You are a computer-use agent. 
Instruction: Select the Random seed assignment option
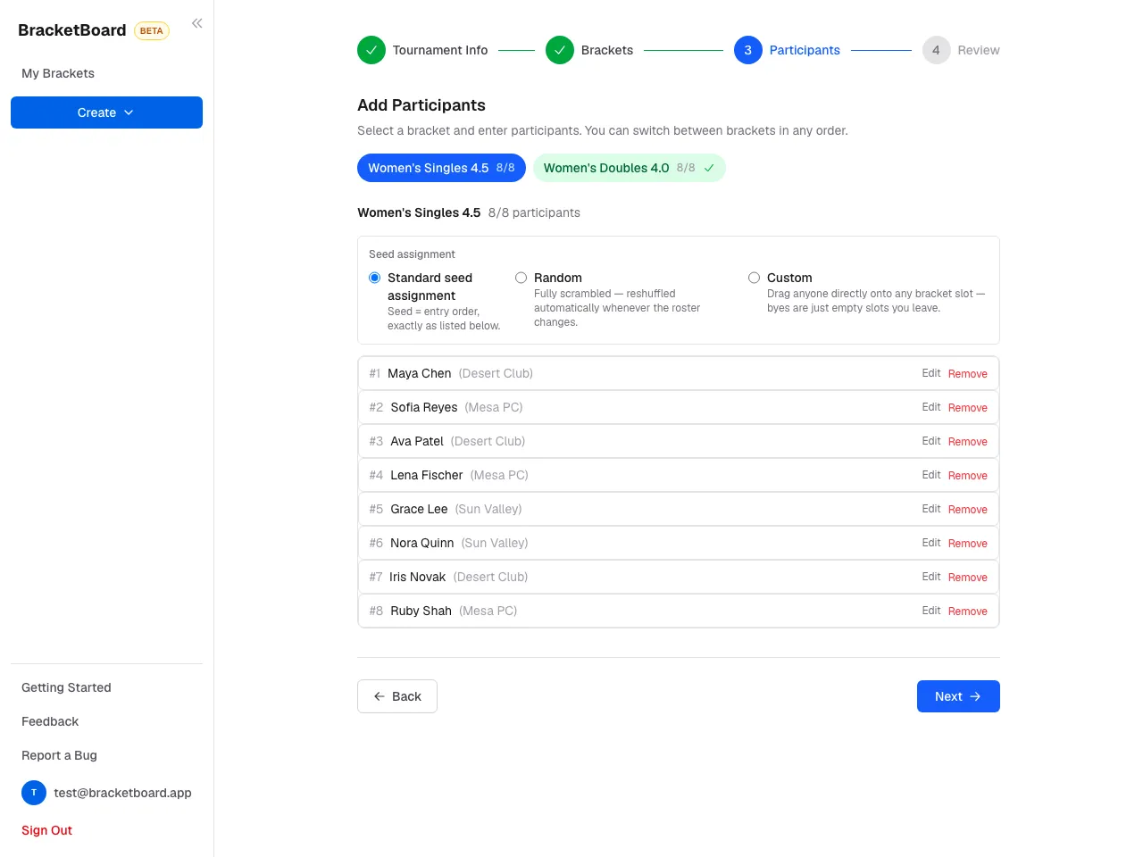coord(521,278)
